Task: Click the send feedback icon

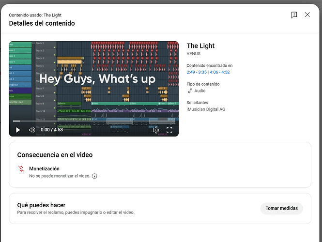Action: click(294, 15)
